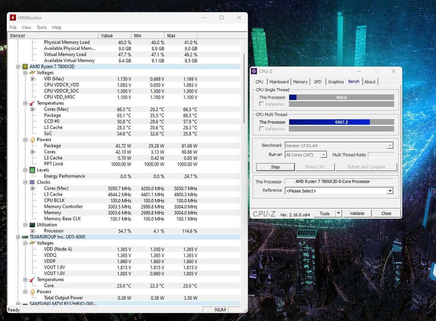
Task: Open the Reference processor dropdown
Action: pyautogui.click(x=390, y=191)
